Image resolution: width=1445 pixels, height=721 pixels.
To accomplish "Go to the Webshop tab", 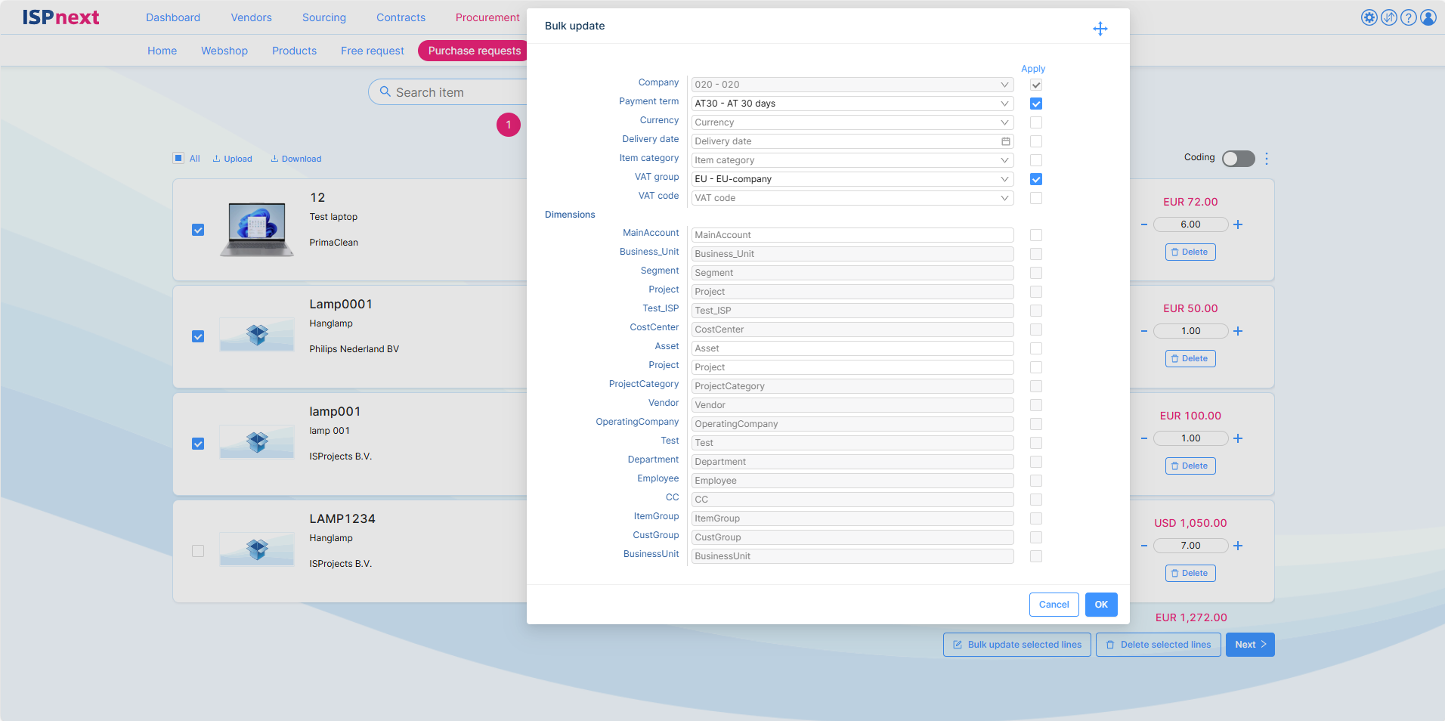I will tap(224, 51).
